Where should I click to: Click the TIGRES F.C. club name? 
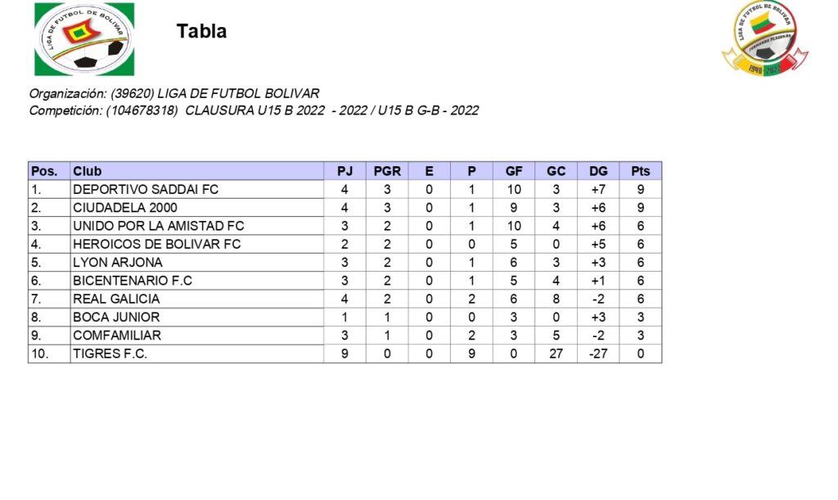tap(110, 354)
